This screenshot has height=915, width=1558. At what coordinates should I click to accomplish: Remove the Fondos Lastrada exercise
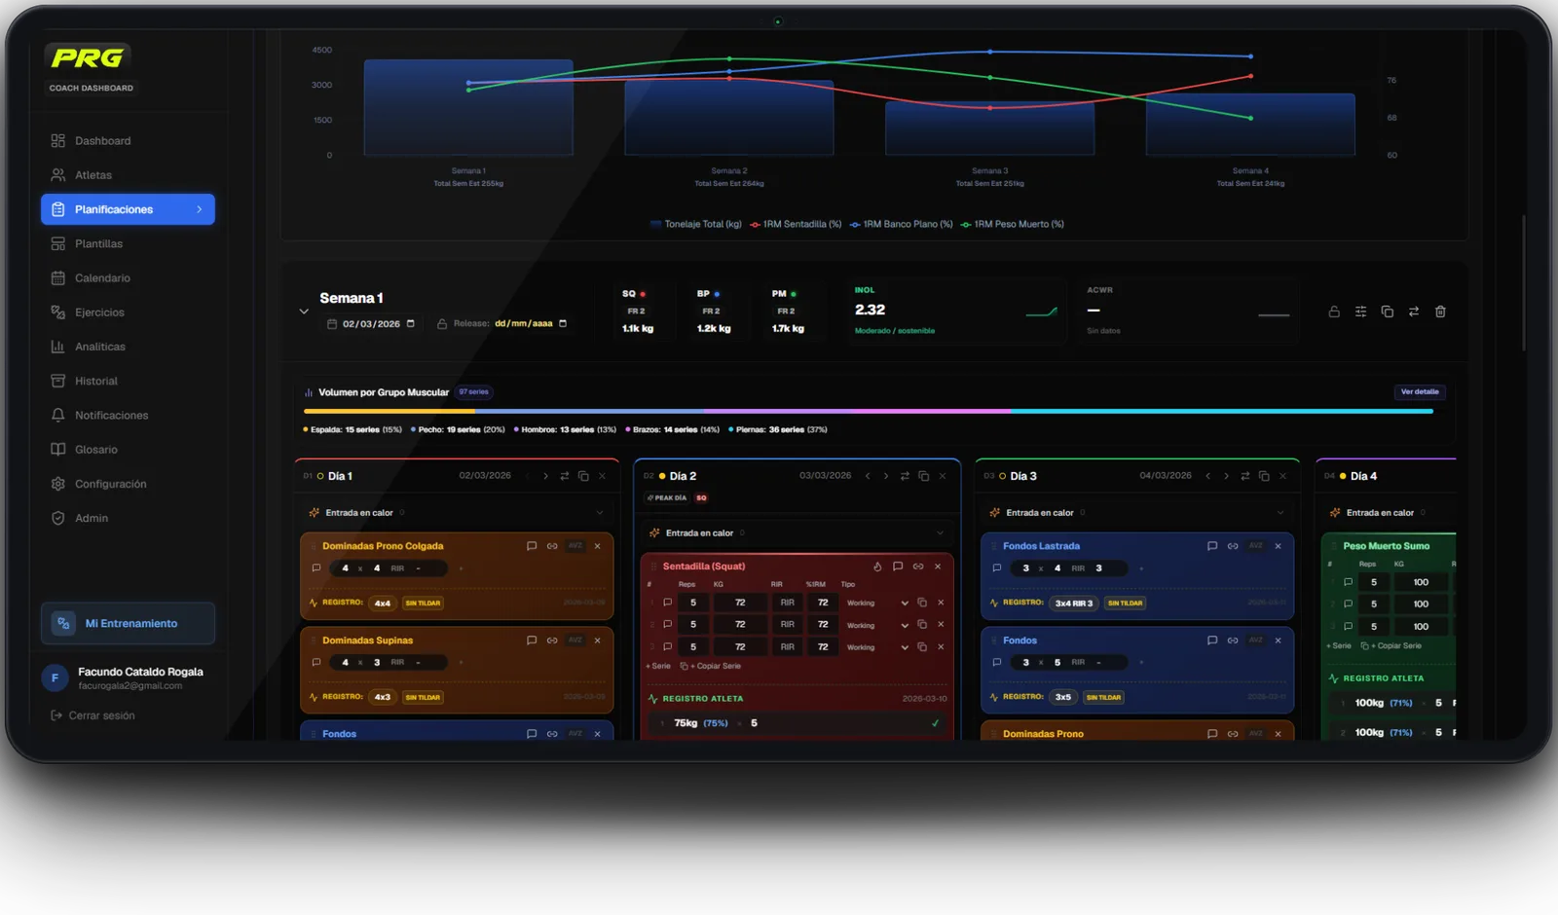click(1278, 546)
